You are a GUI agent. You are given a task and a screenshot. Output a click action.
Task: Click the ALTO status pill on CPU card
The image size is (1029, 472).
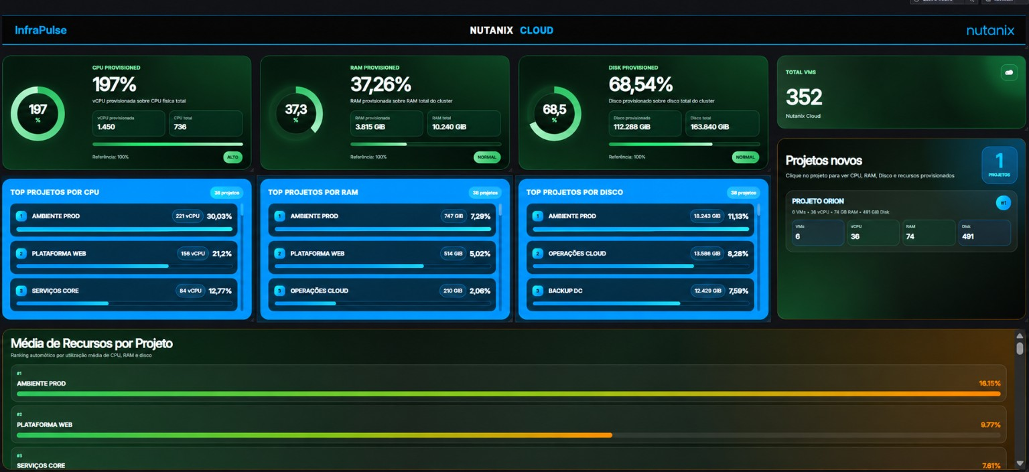tap(232, 157)
